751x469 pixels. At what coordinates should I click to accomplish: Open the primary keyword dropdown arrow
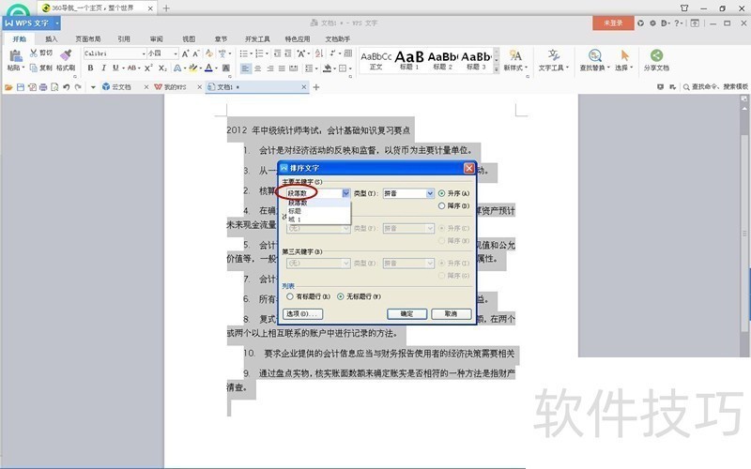click(x=345, y=193)
